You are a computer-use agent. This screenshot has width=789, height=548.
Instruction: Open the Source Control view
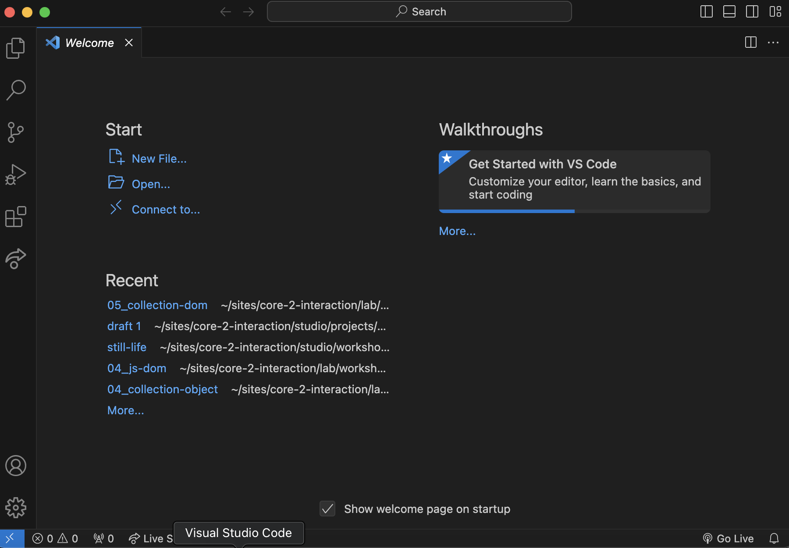coord(16,132)
